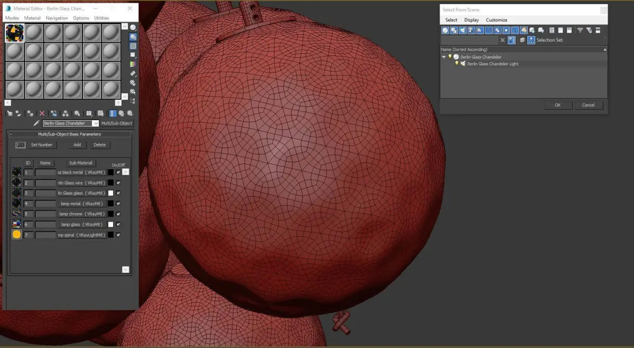The height and width of the screenshot is (348, 634).
Task: Toggle checkered Background icon in Material Editor
Action: click(x=133, y=46)
